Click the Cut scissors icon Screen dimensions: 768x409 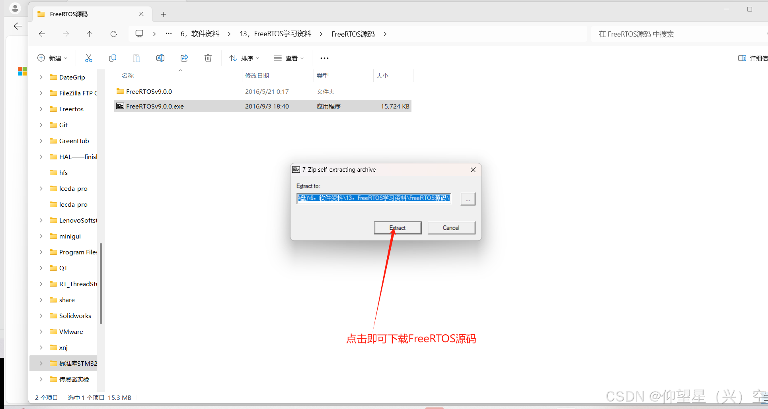(89, 58)
